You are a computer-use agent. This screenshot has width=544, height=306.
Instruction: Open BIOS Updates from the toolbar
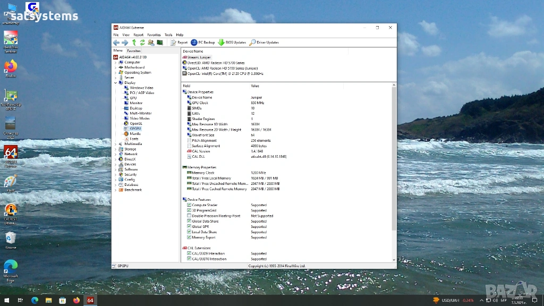pyautogui.click(x=221, y=42)
